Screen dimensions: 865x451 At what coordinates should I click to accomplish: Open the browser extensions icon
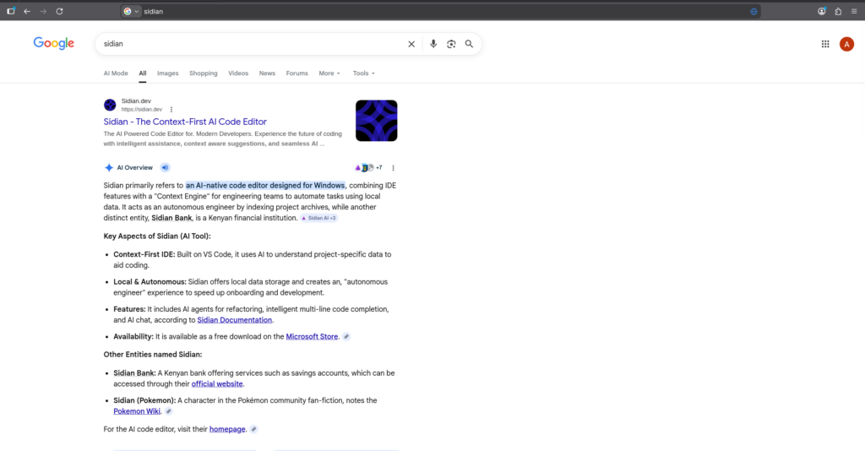click(838, 11)
